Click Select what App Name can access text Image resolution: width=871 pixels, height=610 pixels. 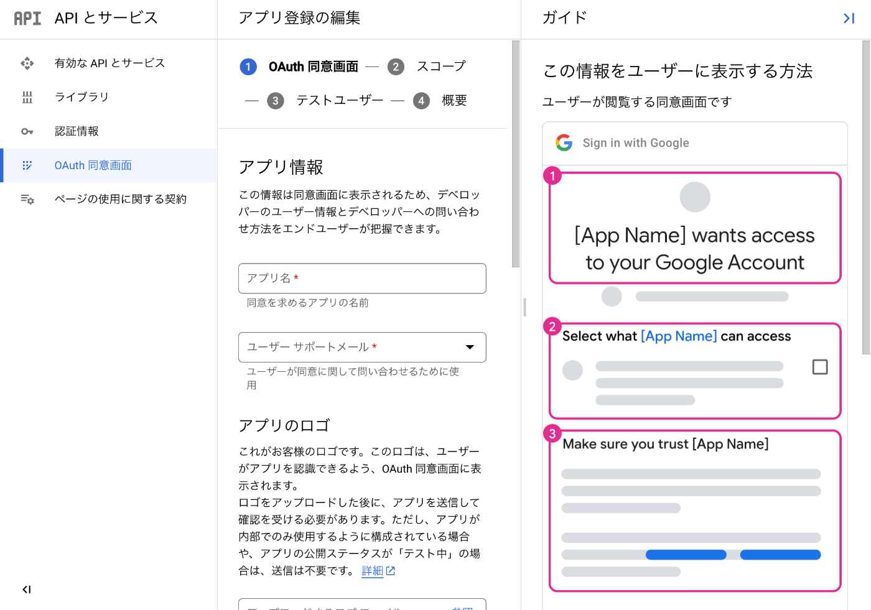tap(677, 336)
